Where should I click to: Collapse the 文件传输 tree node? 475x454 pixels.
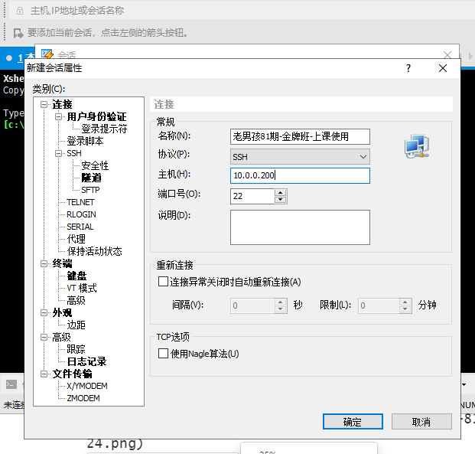coord(44,374)
